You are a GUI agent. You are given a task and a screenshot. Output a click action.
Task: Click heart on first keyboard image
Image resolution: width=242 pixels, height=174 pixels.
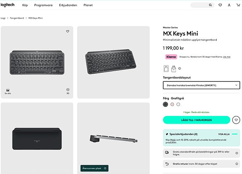(68, 31)
